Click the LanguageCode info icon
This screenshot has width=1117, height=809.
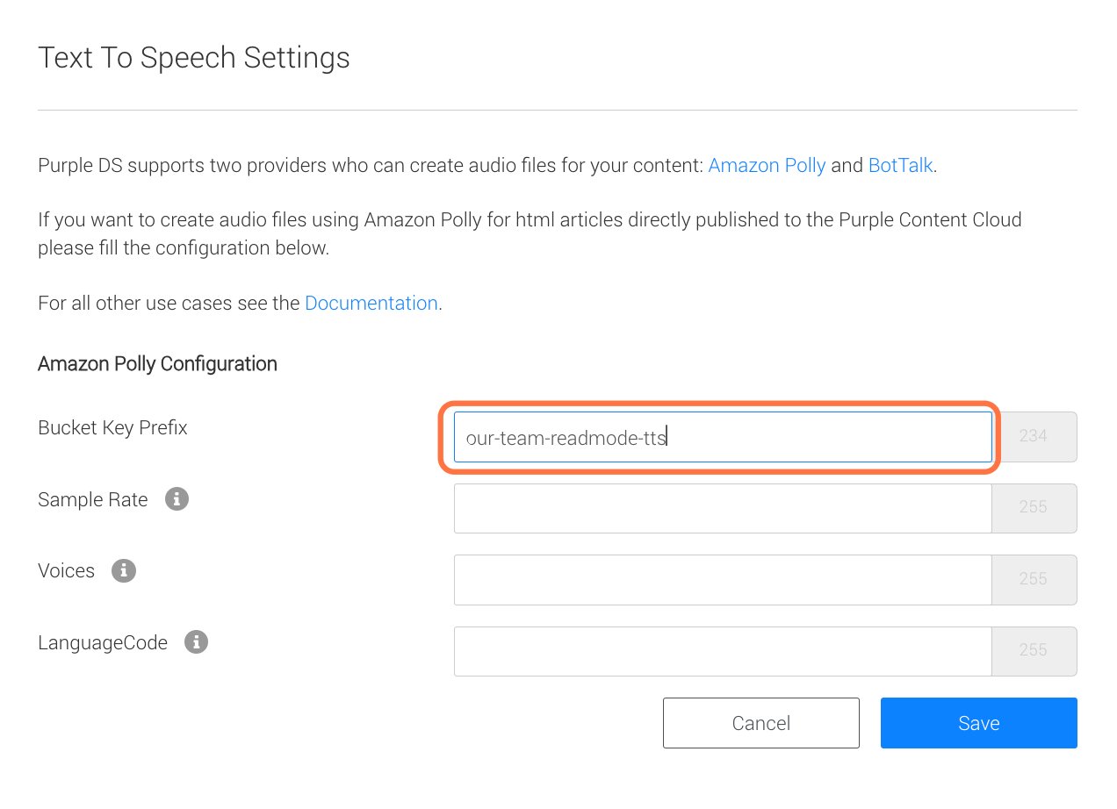196,642
